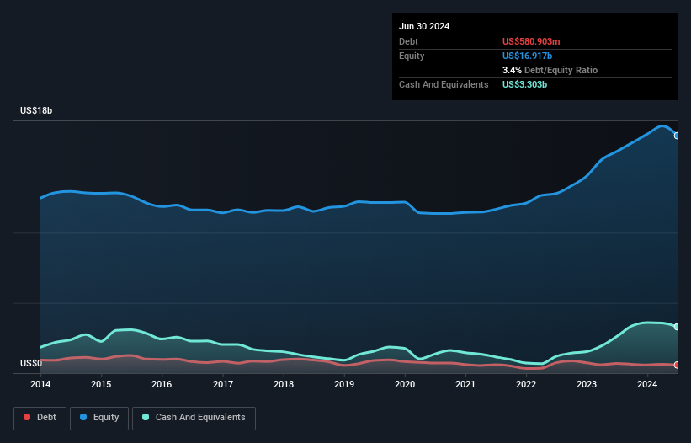The image size is (691, 443).
Task: Click the Cash And Equivalents tooltip row label
Action: [444, 84]
